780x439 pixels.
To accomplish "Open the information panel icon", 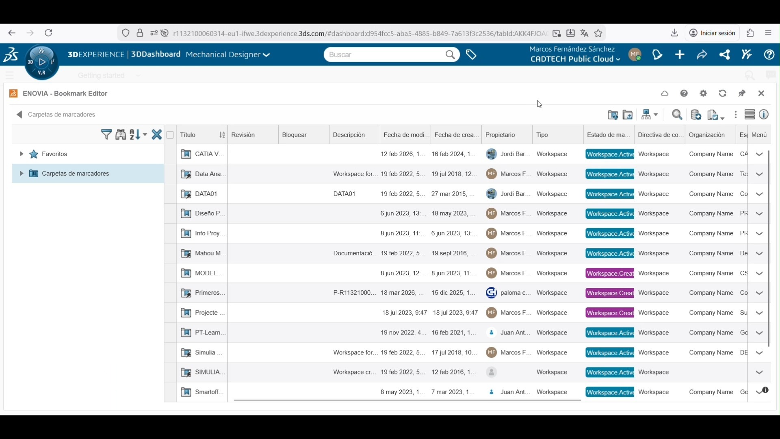I will [x=764, y=115].
